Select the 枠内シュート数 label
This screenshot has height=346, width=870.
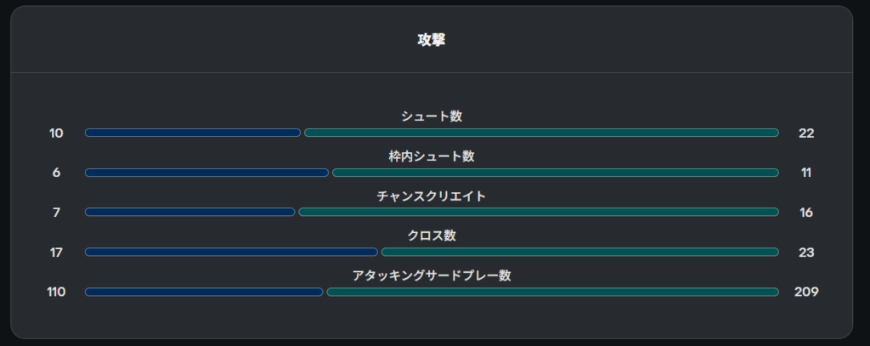(432, 156)
